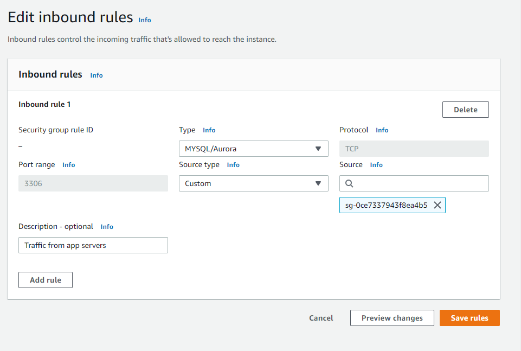
Task: Preview changes before saving
Action: tap(392, 318)
